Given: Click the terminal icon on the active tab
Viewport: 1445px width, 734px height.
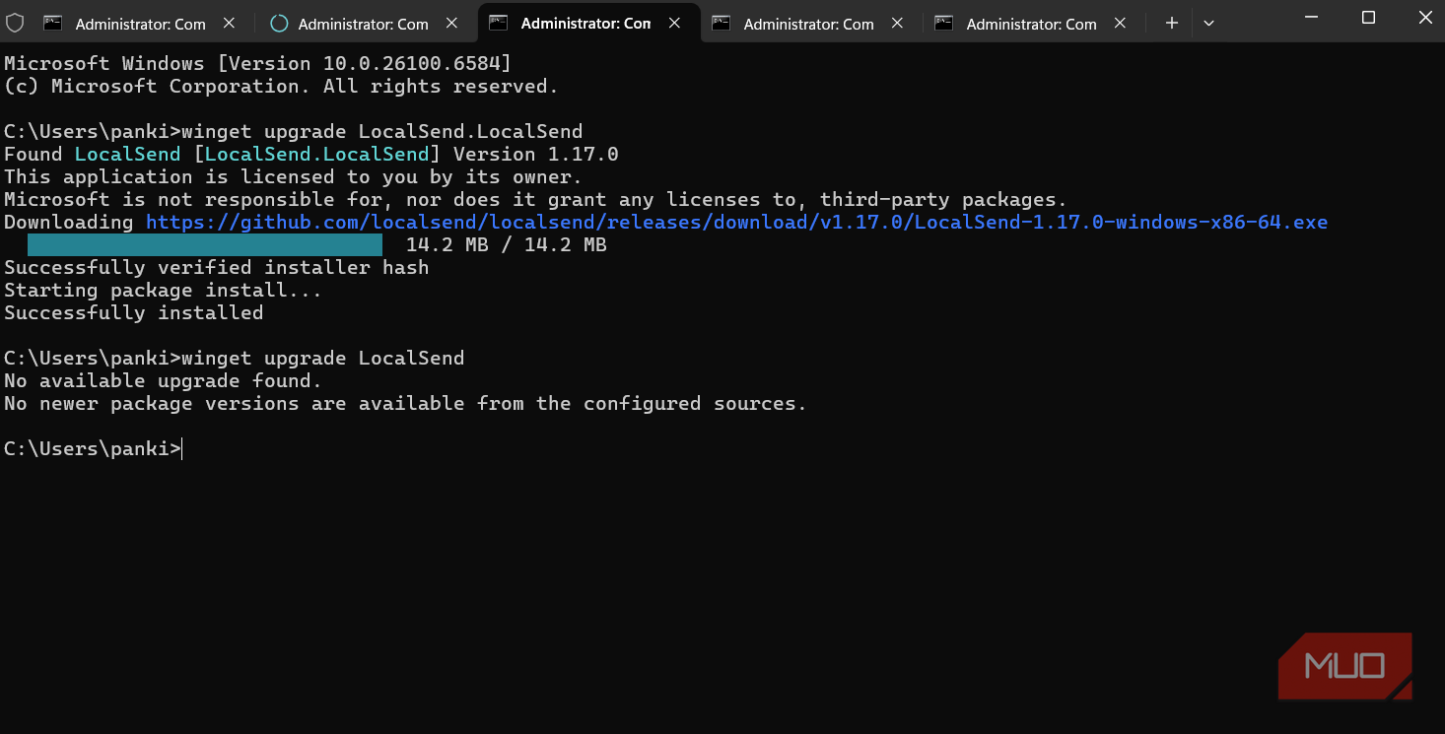Looking at the screenshot, I should (x=500, y=23).
